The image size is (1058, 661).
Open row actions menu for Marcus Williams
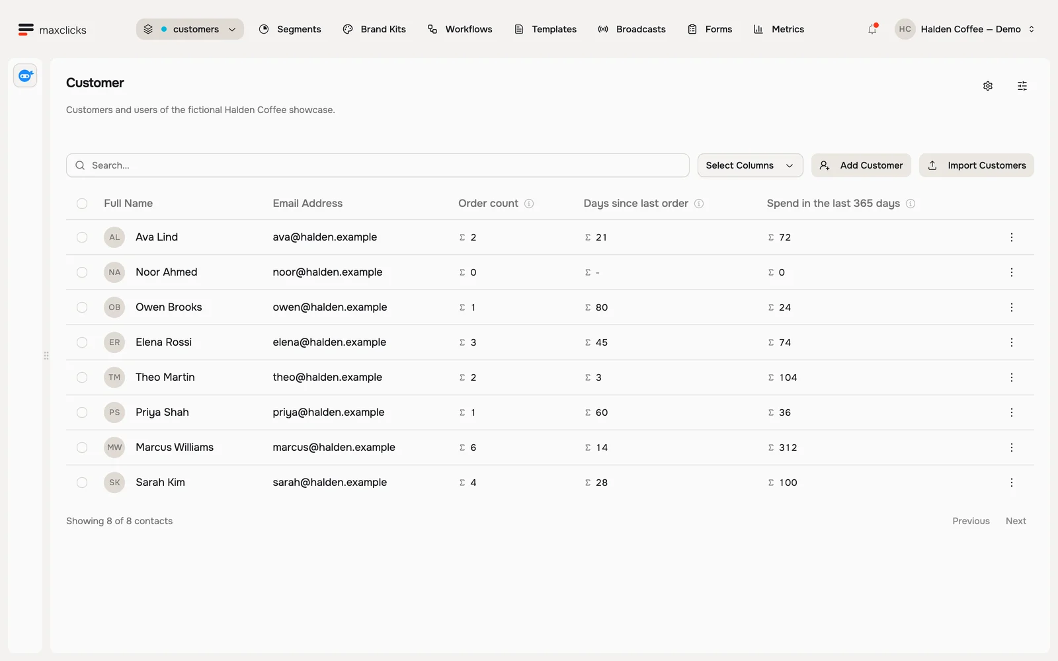[x=1012, y=447]
